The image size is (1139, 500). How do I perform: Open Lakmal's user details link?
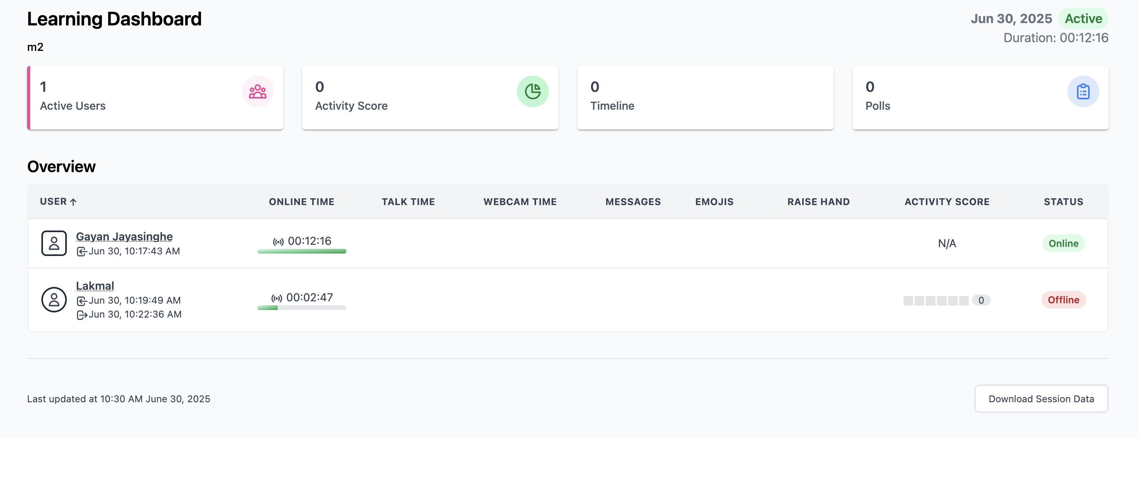[95, 286]
